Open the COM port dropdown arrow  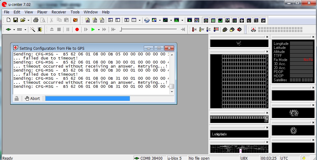pos(14,30)
